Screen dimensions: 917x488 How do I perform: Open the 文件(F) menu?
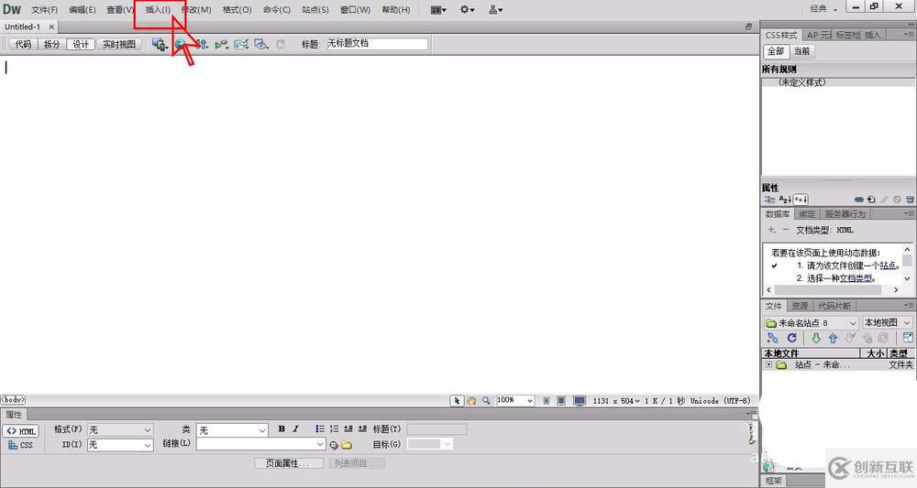click(x=44, y=10)
